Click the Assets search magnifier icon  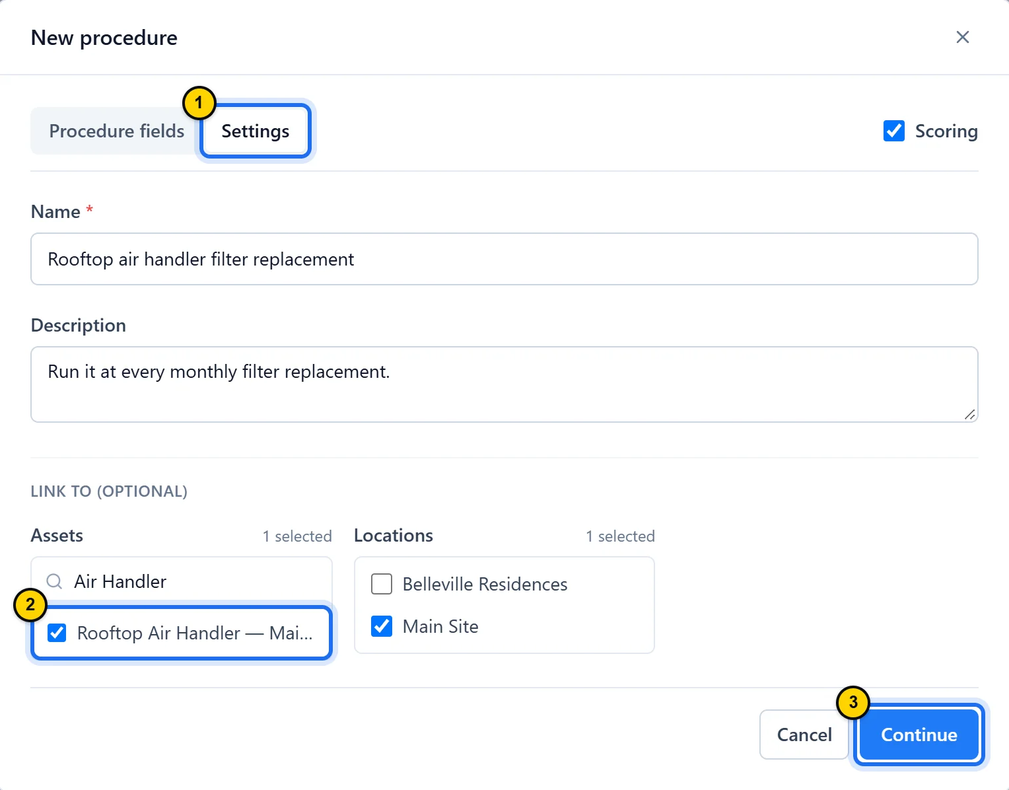54,581
